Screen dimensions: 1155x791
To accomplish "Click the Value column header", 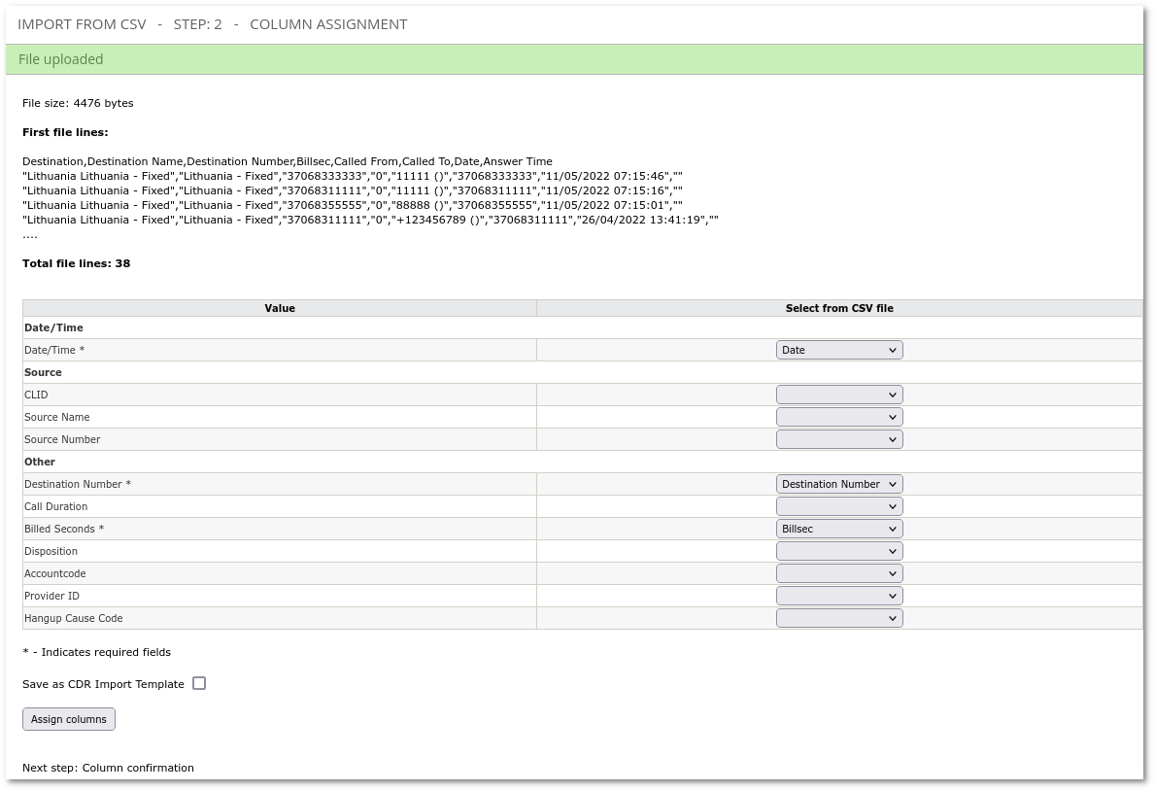I will (280, 308).
